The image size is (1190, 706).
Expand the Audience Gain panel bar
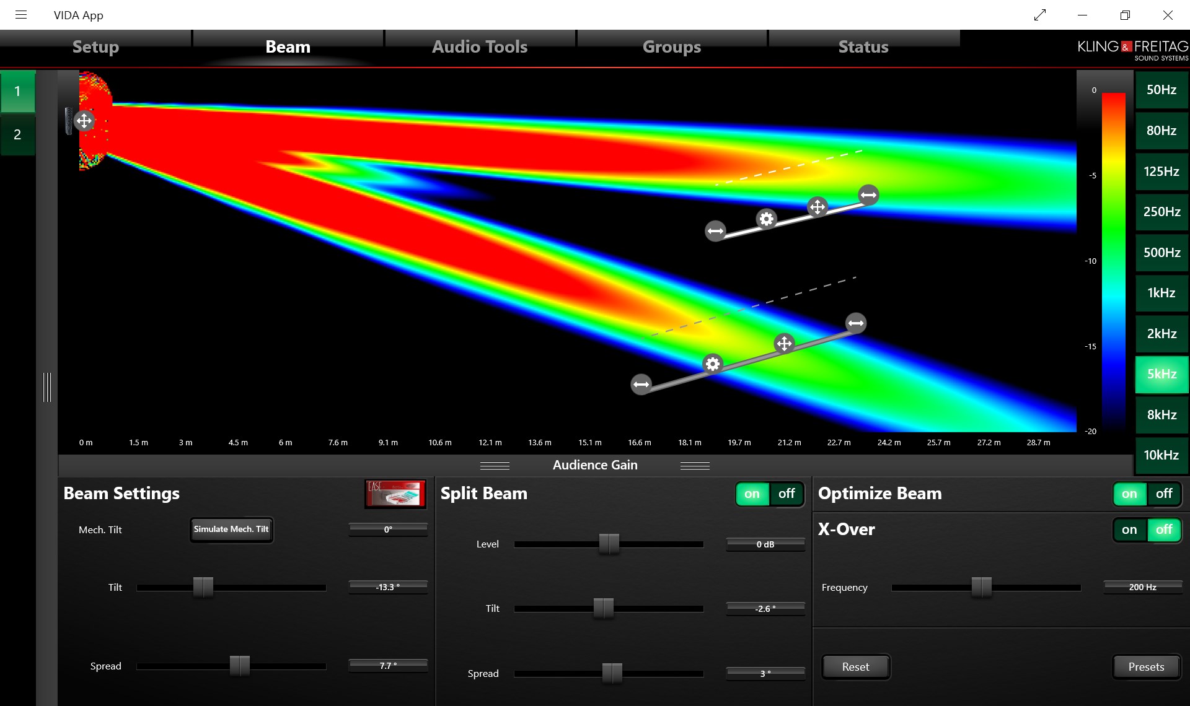click(x=594, y=465)
